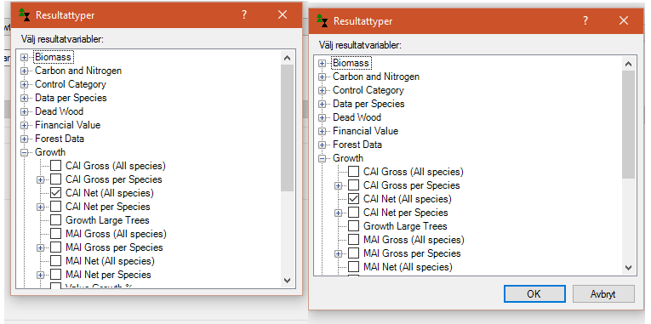
Task: Click OK button in right dialog
Action: click(x=534, y=293)
